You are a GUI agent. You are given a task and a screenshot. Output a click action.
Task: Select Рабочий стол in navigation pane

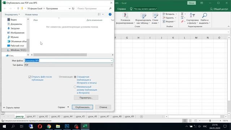pyautogui.click(x=17, y=46)
